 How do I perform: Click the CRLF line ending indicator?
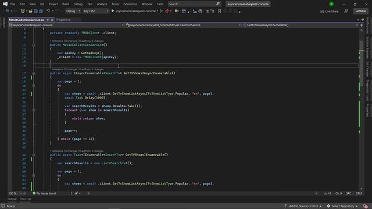pyautogui.click(x=359, y=193)
